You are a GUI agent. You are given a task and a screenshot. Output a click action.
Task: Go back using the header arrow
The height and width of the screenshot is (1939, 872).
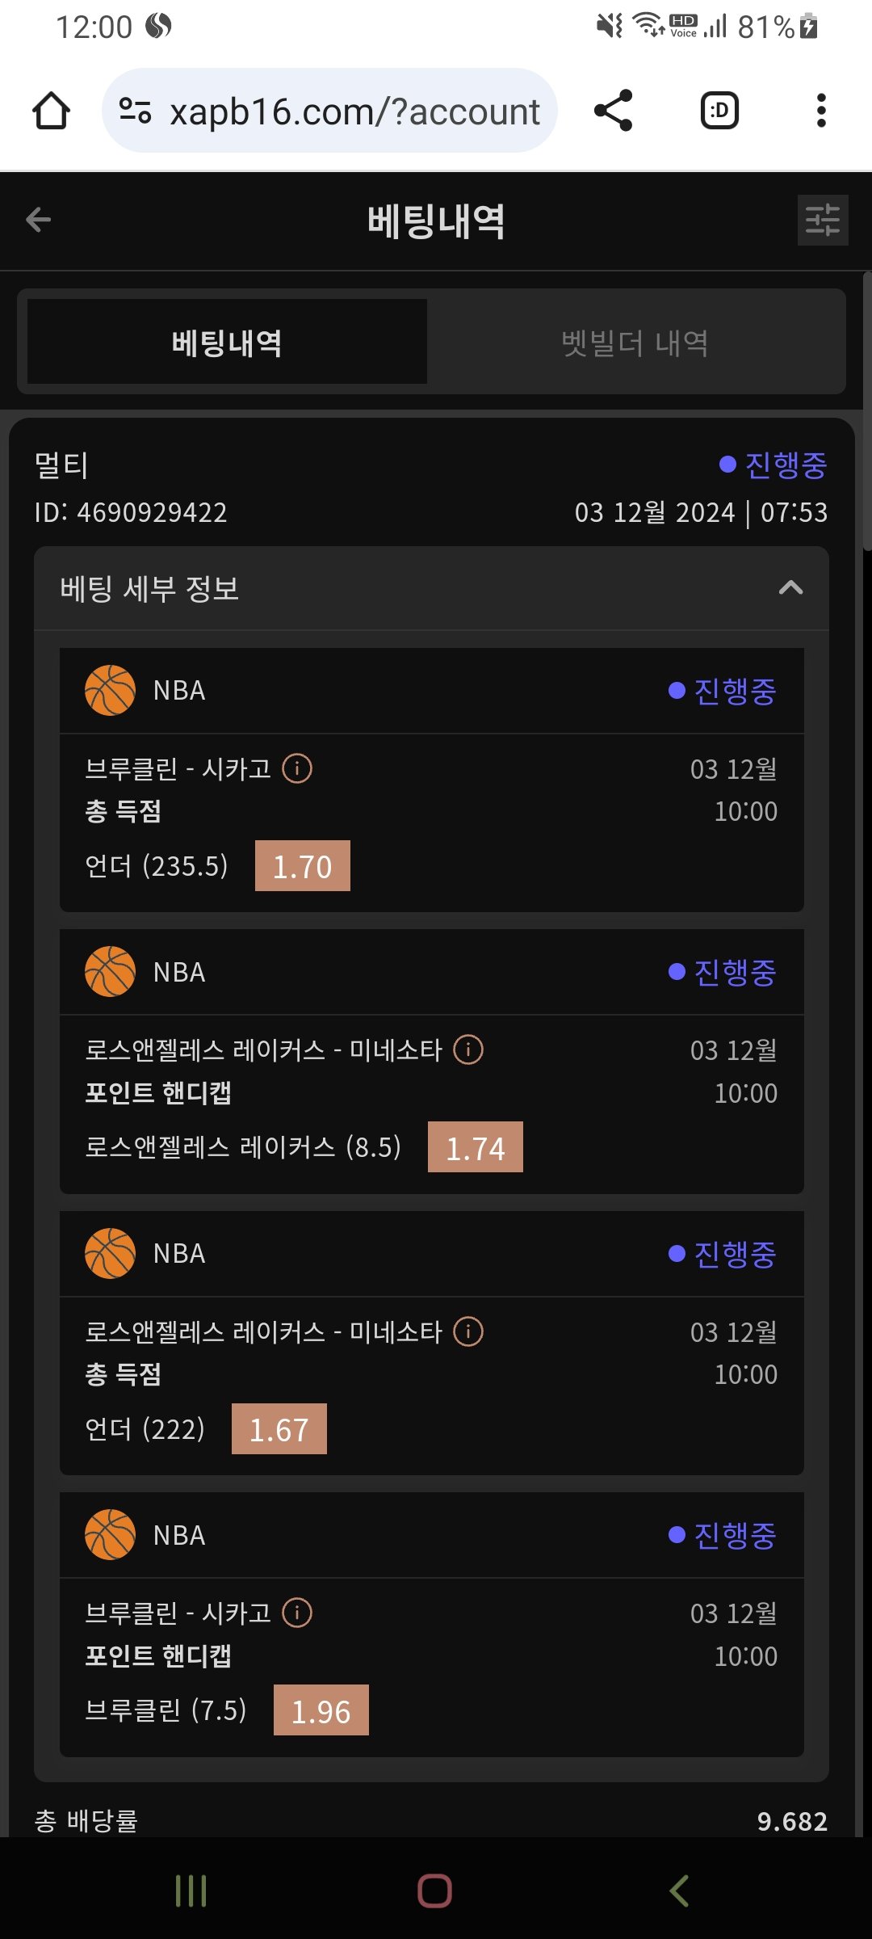[x=38, y=220]
